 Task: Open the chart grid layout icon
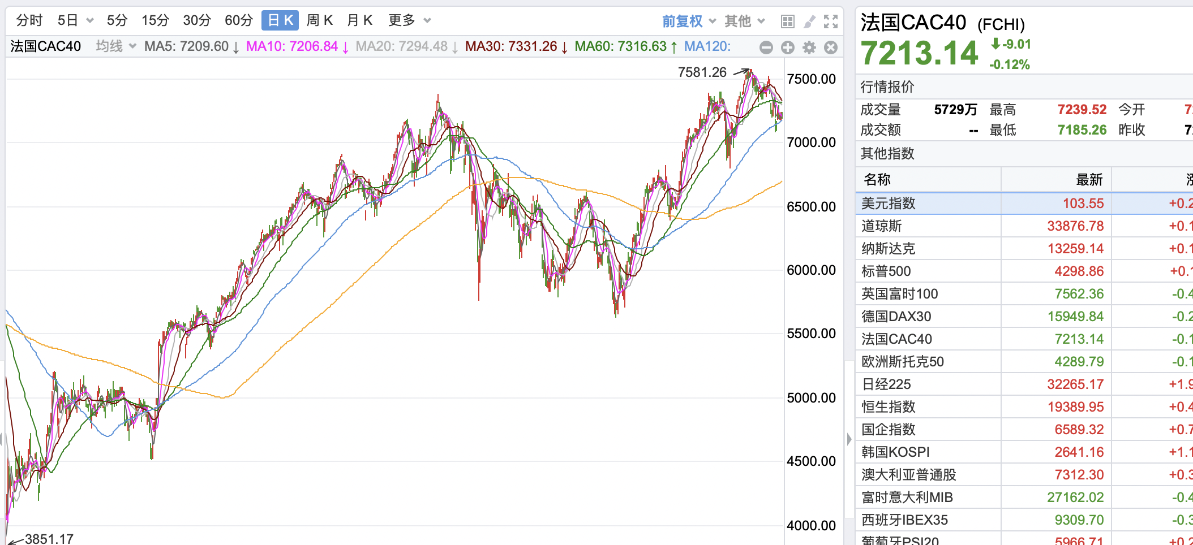[787, 21]
